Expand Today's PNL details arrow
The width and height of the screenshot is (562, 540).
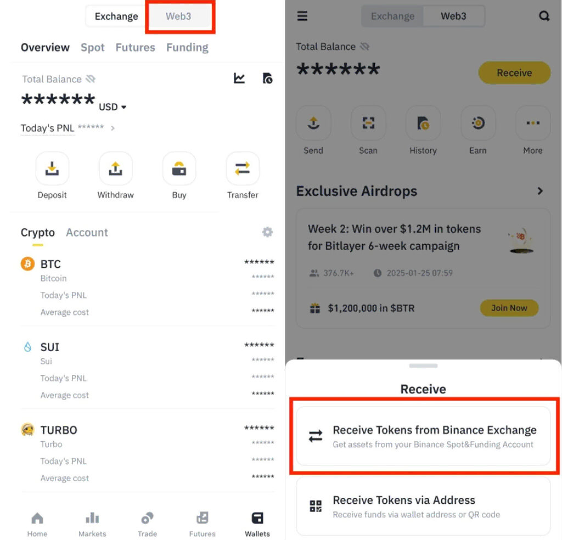pos(113,128)
